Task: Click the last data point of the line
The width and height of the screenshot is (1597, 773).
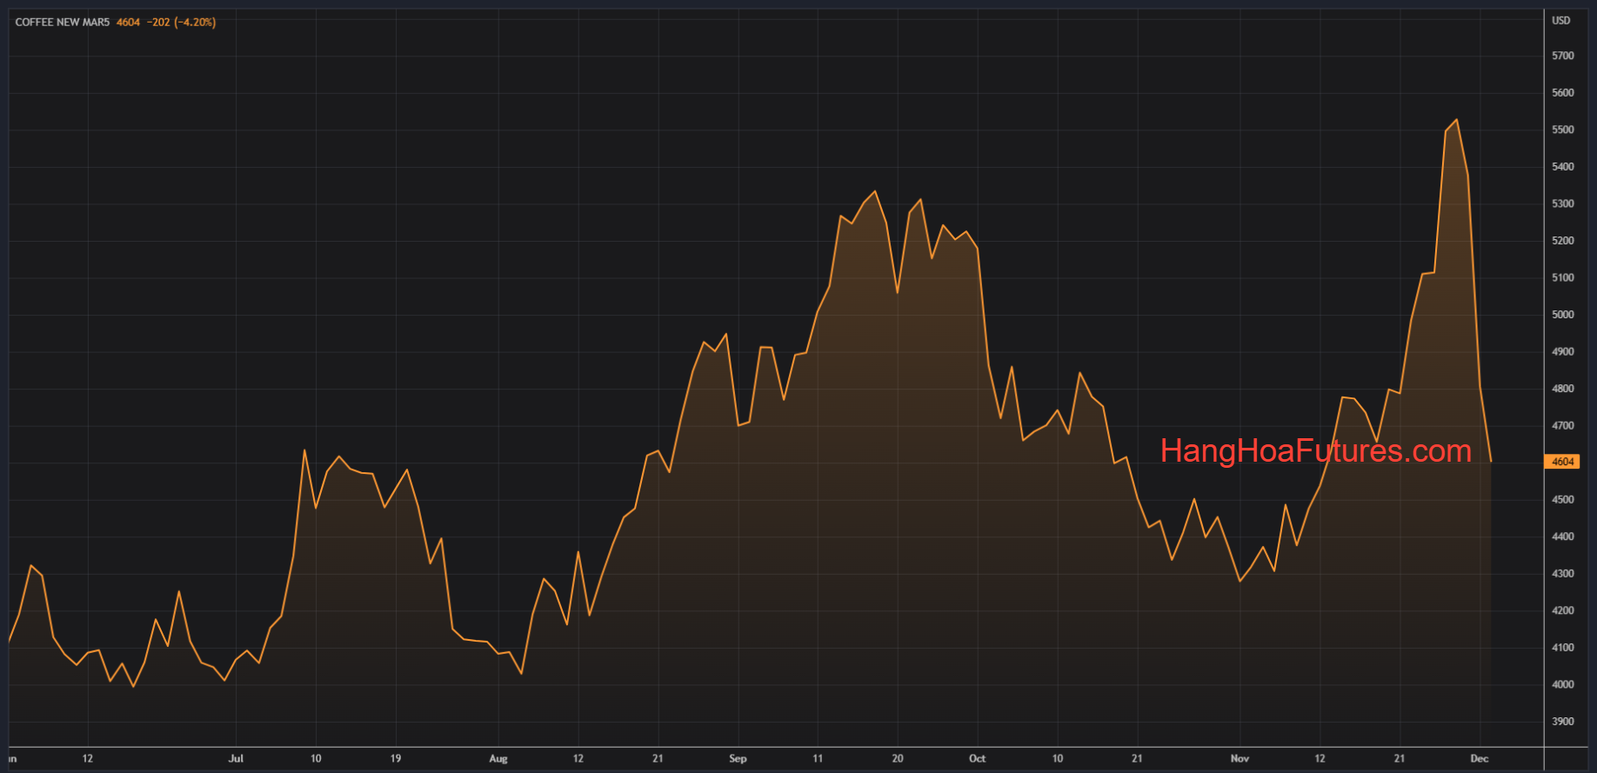Action: pos(1491,461)
